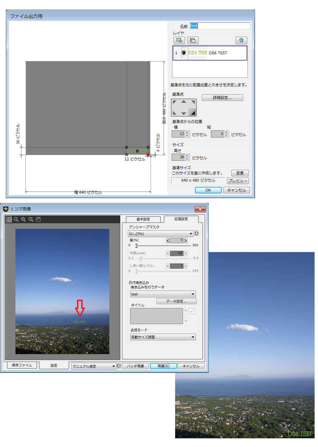Click left arrow of しきい値(レベル) value
Viewport: 318px width, 447px height.
click(x=168, y=266)
